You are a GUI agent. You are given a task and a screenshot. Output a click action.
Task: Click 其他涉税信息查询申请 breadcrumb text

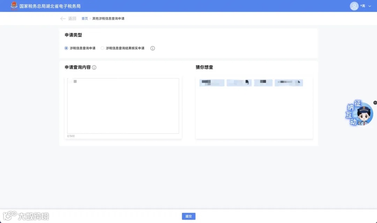109,18
